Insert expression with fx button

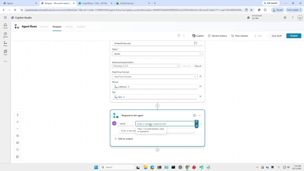(x=197, y=126)
